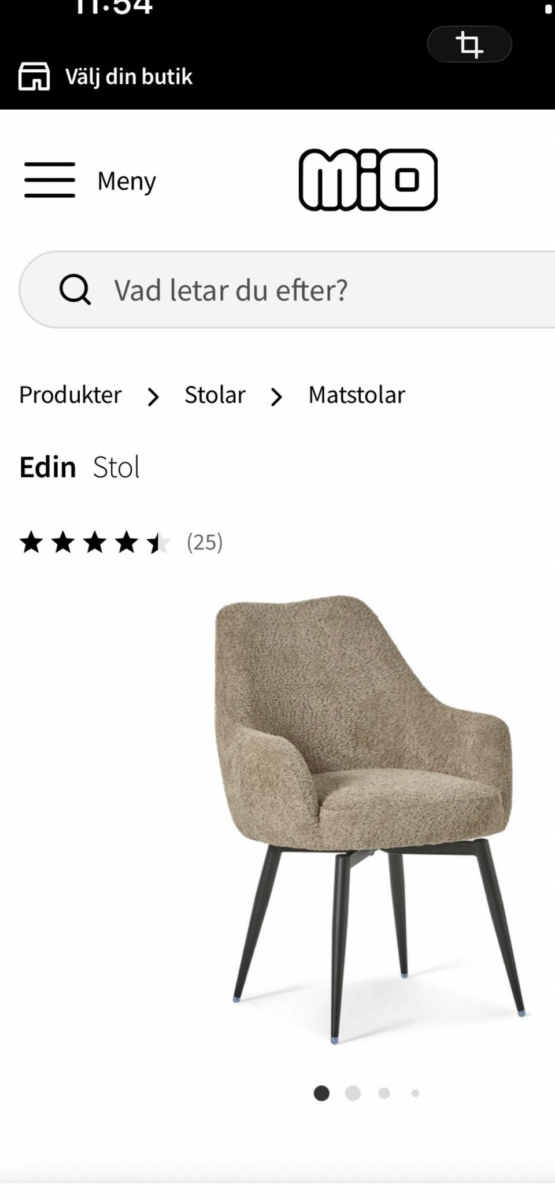This screenshot has width=555, height=1201.
Task: Click the chevron after Produkter
Action: pos(153,397)
